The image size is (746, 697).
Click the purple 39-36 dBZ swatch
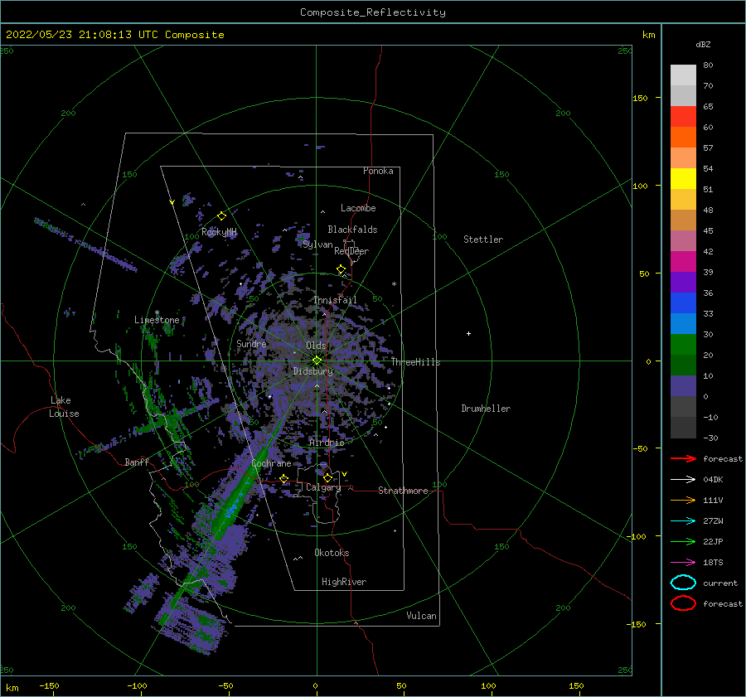pos(683,283)
